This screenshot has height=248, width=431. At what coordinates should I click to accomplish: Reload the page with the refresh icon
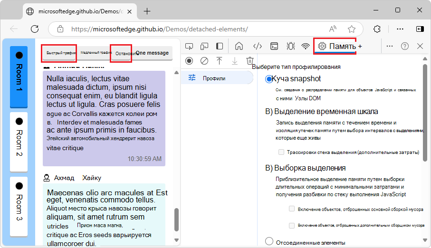(x=35, y=29)
